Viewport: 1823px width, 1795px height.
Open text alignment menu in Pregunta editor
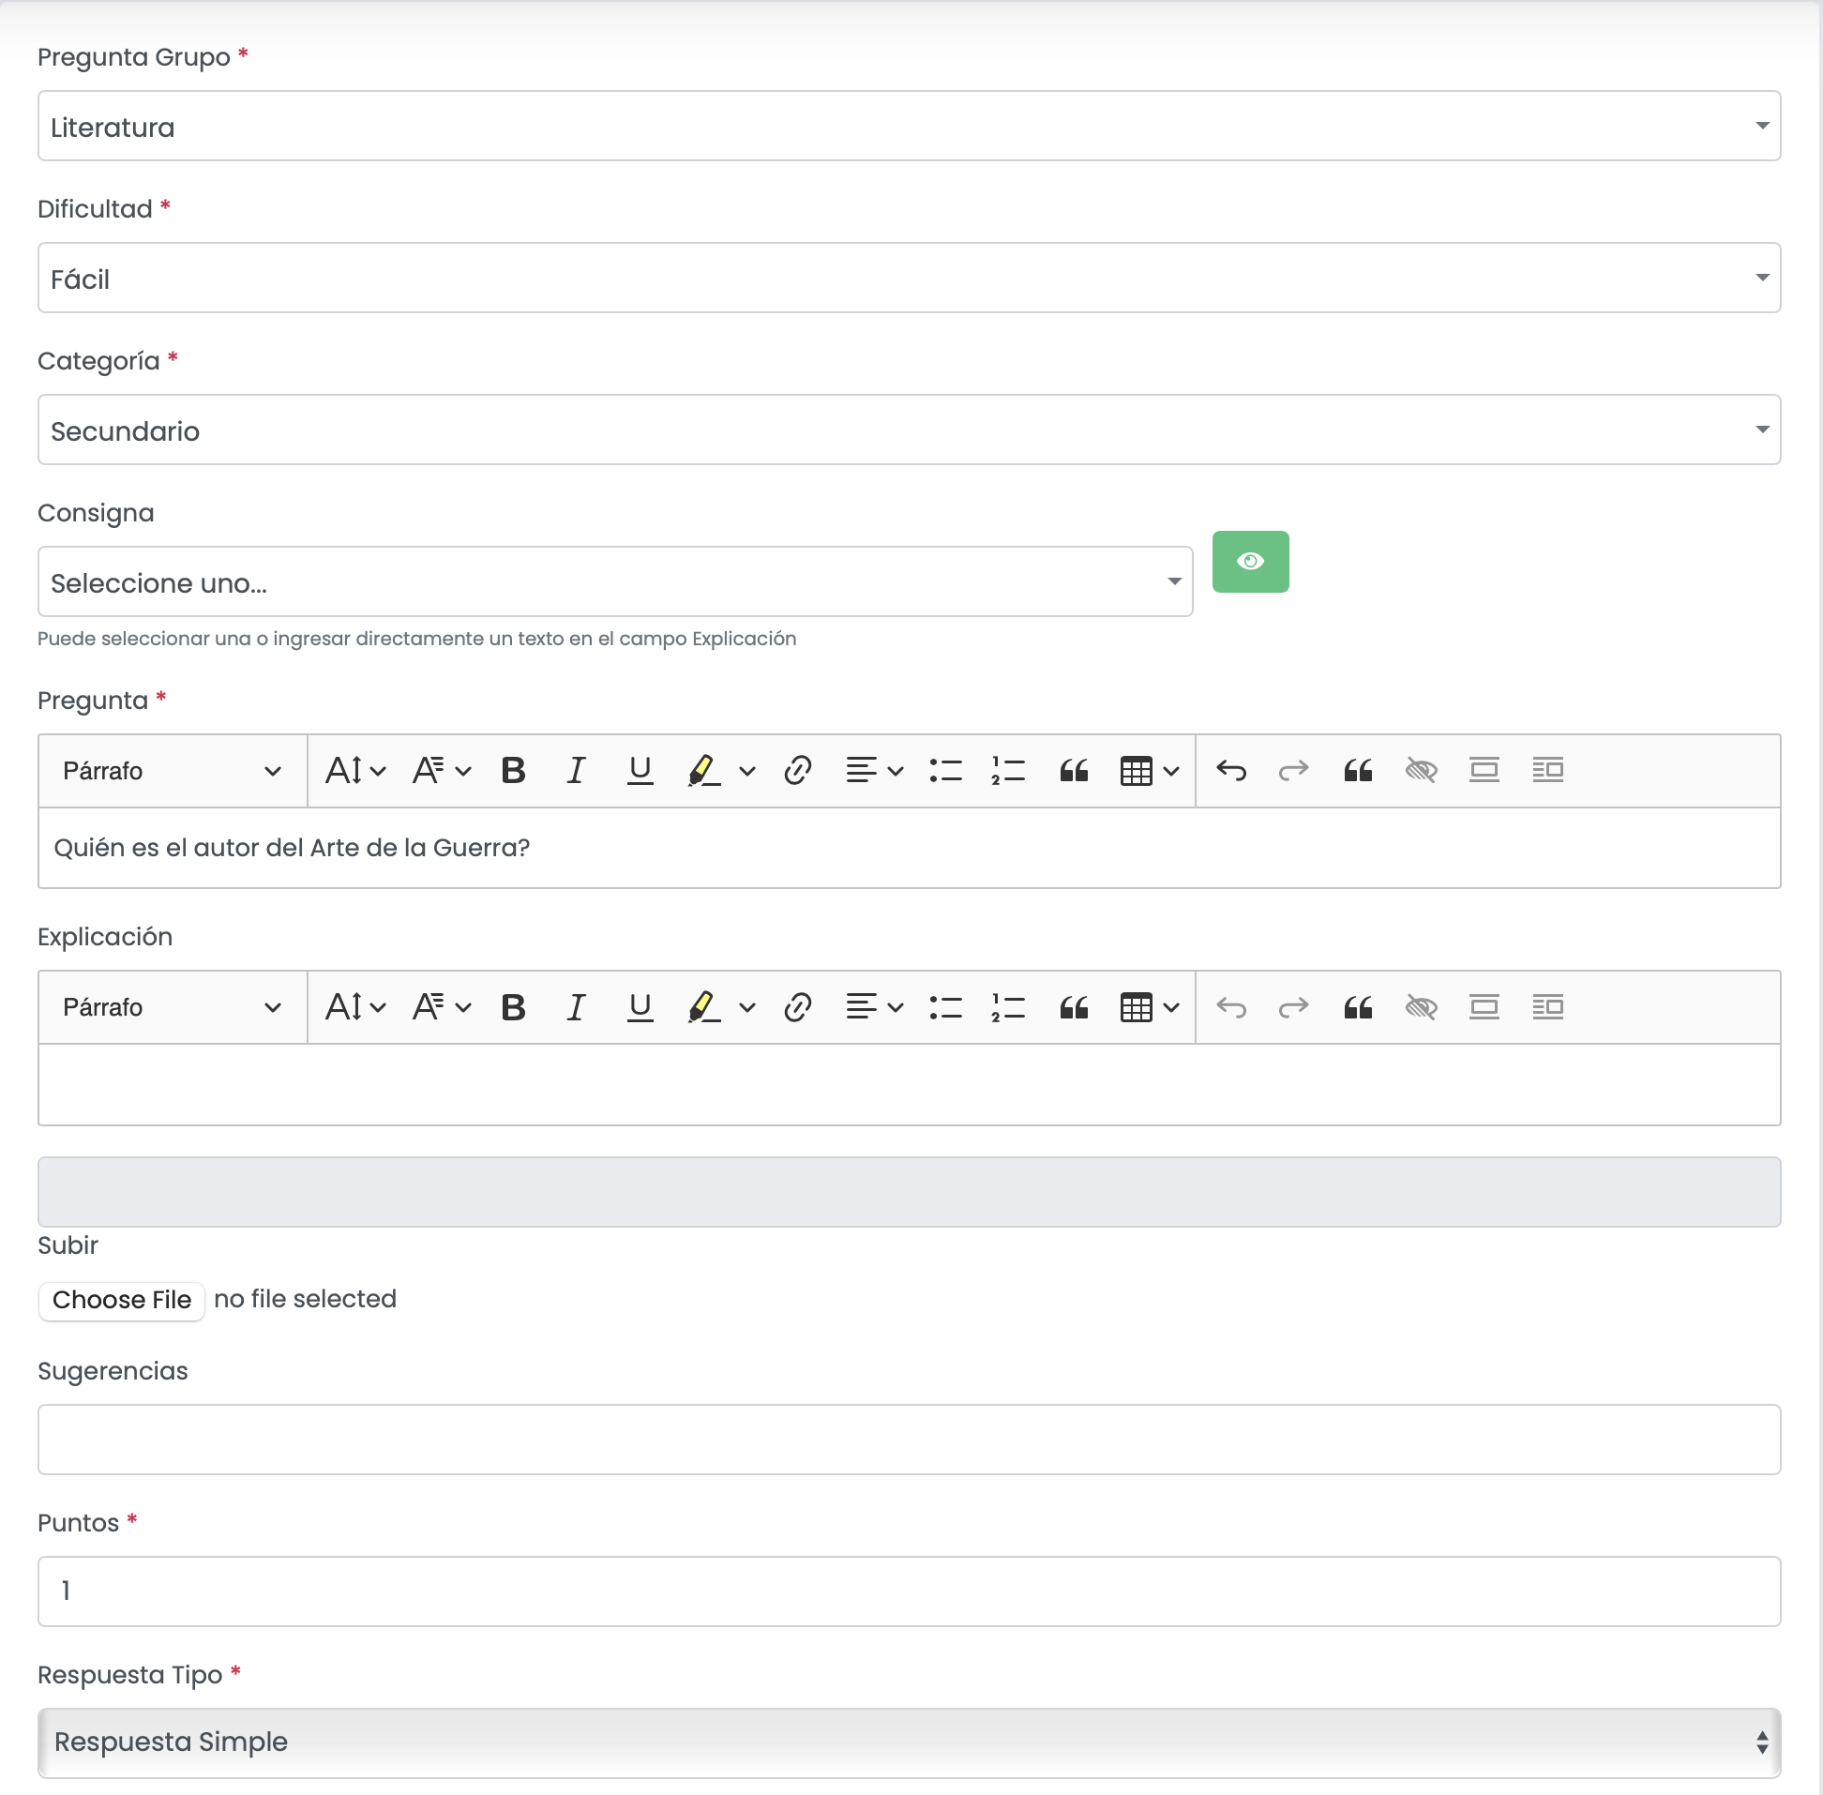[873, 771]
